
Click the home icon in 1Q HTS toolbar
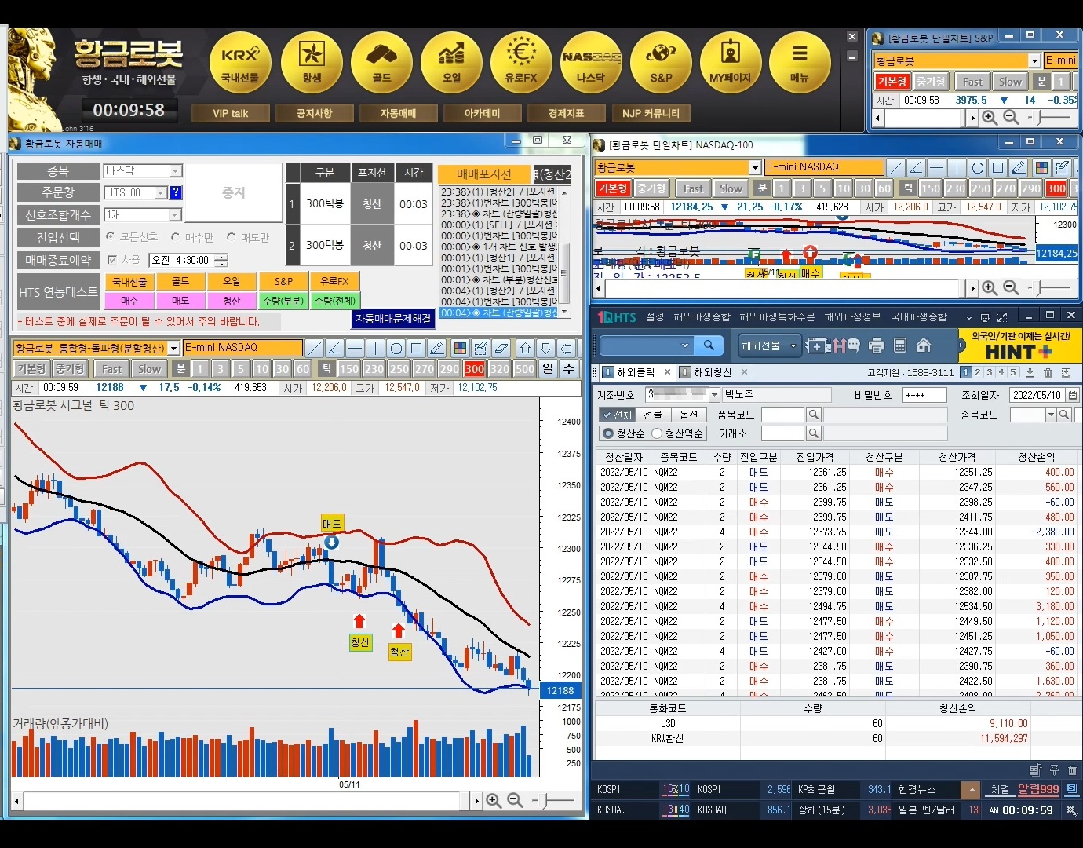[x=924, y=345]
